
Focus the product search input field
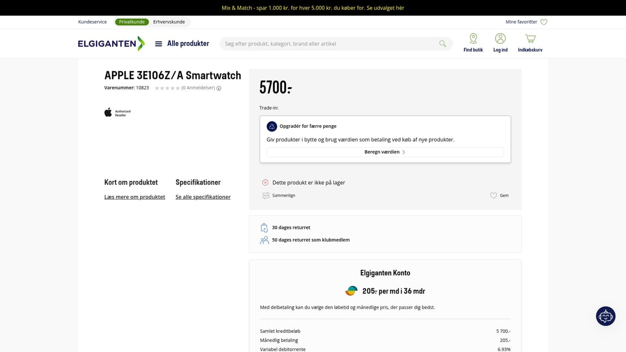pyautogui.click(x=329, y=44)
